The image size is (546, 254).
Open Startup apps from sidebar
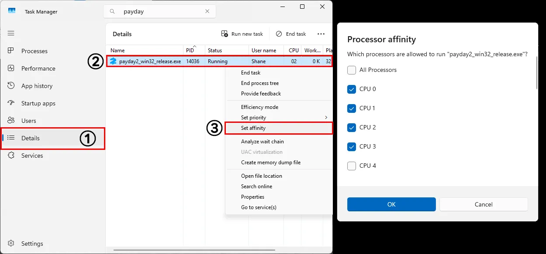tap(11, 103)
